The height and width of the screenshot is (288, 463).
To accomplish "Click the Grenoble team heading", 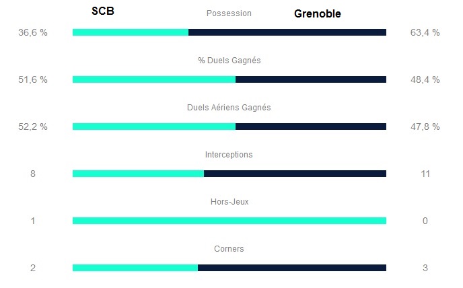I will tap(317, 13).
